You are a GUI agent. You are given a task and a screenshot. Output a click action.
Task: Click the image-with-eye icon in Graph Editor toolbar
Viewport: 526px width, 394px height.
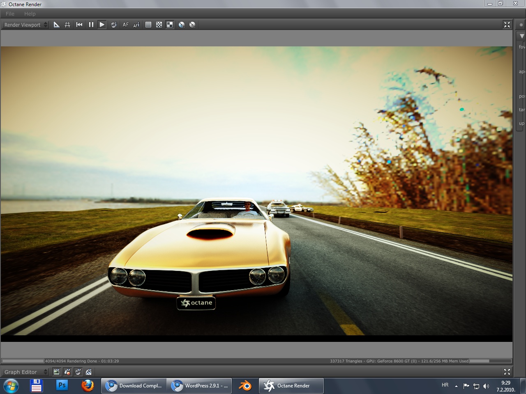click(x=57, y=372)
